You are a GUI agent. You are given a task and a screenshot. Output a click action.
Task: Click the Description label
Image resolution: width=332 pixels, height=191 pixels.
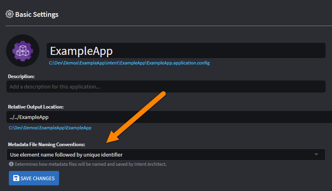point(21,76)
